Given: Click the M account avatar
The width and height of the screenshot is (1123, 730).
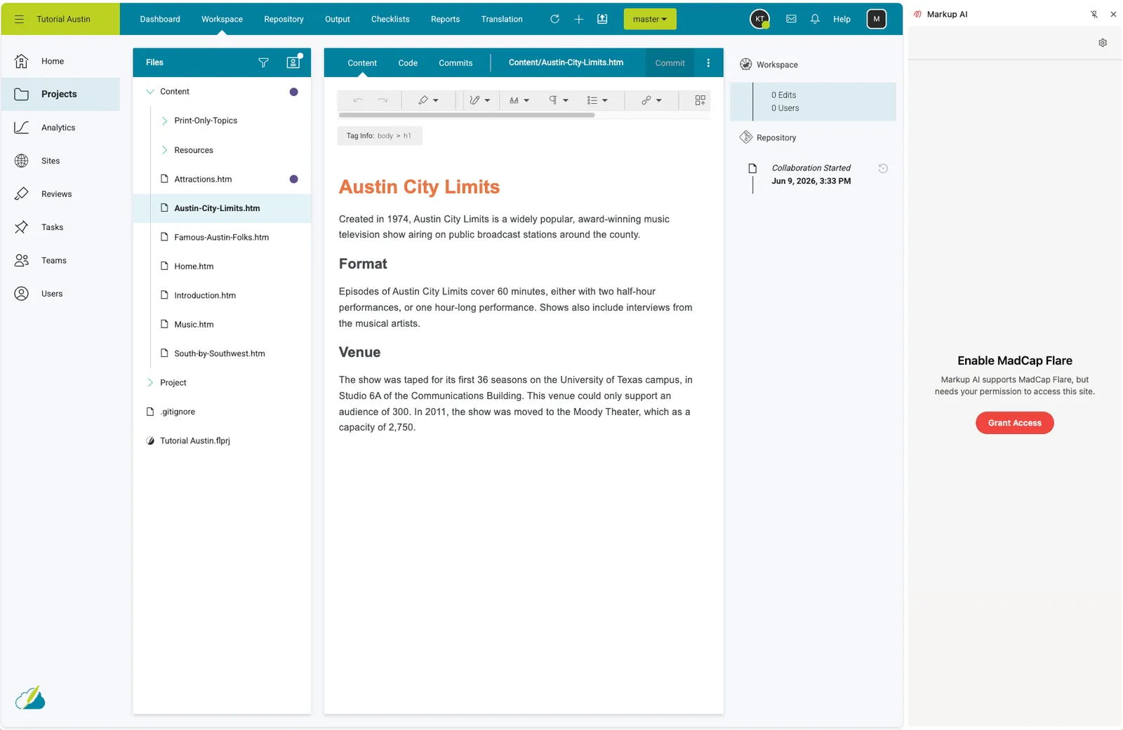Looking at the screenshot, I should [x=877, y=19].
